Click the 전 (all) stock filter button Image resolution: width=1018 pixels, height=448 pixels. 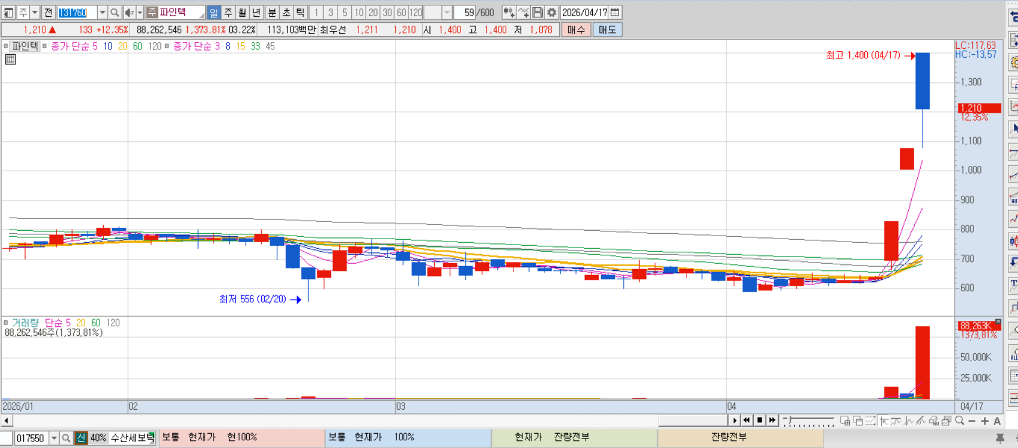tap(48, 13)
